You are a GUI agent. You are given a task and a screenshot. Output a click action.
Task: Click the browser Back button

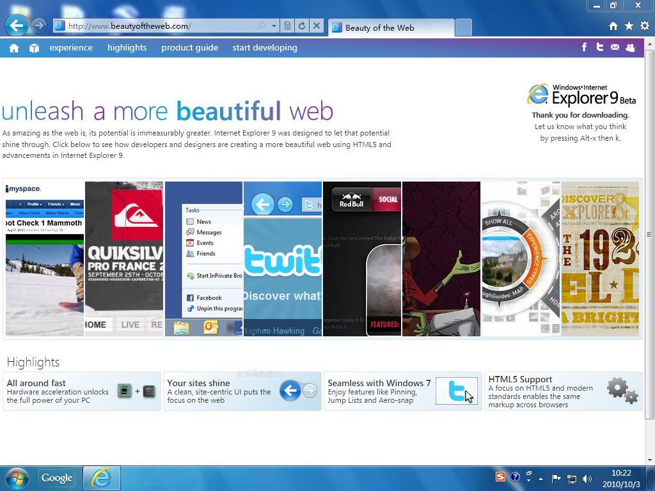point(16,26)
